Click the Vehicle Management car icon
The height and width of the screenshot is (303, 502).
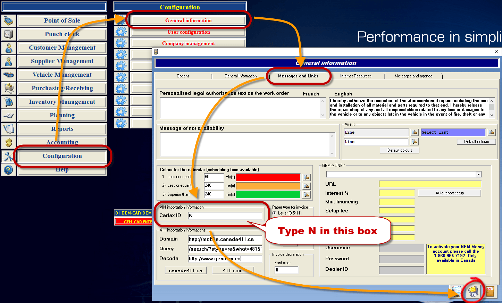[8, 75]
